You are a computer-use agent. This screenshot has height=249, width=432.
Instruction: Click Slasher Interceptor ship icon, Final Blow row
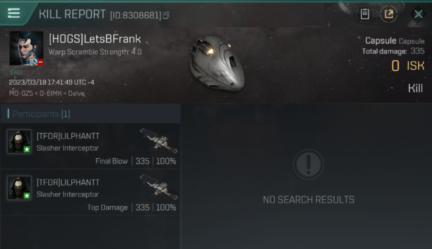[x=159, y=140]
